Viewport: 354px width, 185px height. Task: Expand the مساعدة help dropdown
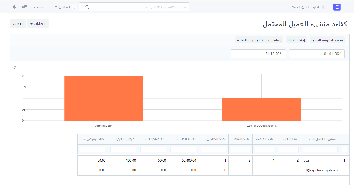tap(41, 7)
